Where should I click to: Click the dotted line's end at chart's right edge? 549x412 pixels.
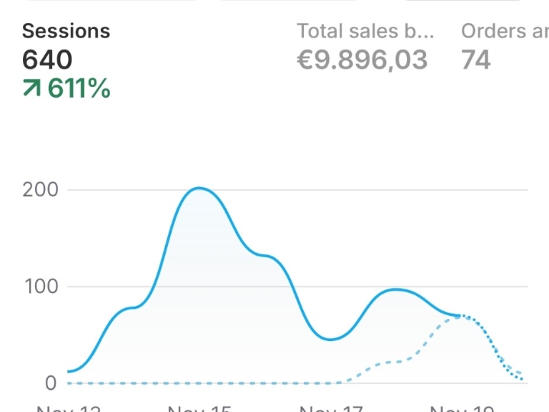(522, 377)
